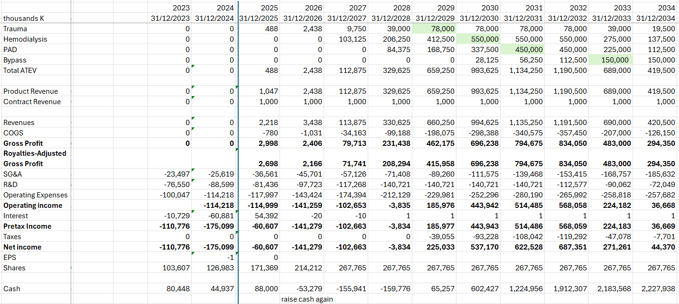The image size is (679, 304).
Task: Select the 'raise cash again' note cell
Action: coord(307,299)
